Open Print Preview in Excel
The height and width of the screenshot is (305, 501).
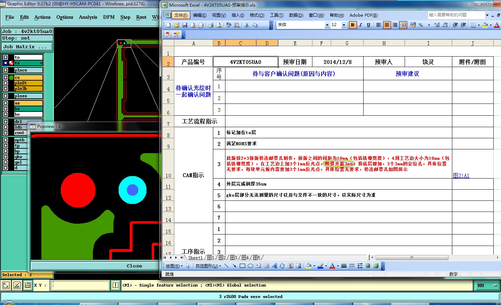pos(219,25)
